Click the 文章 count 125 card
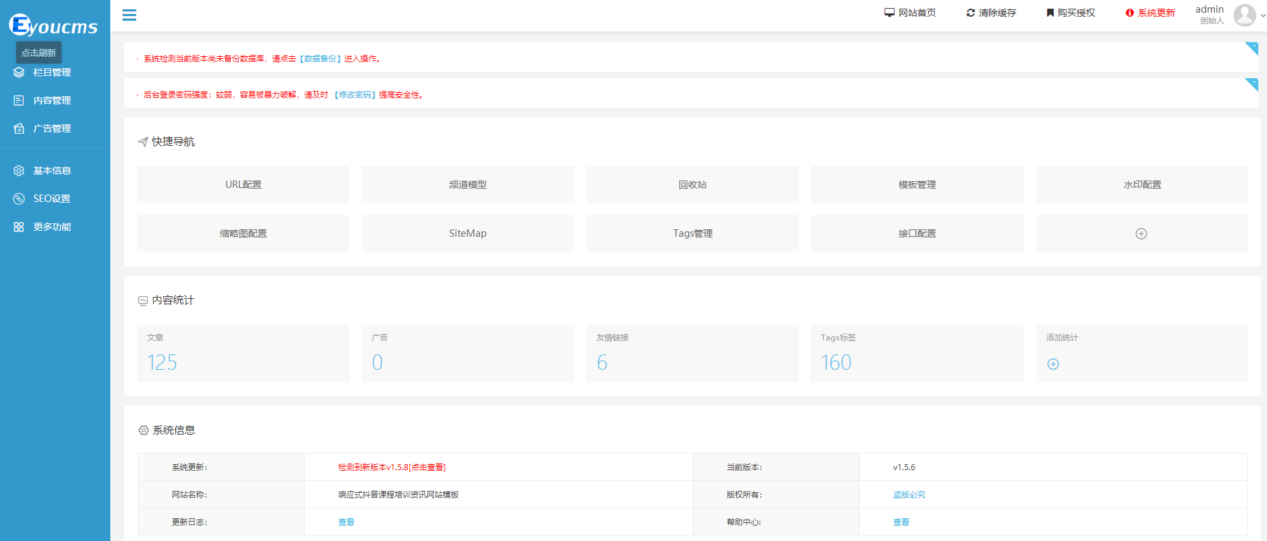 [x=243, y=354]
